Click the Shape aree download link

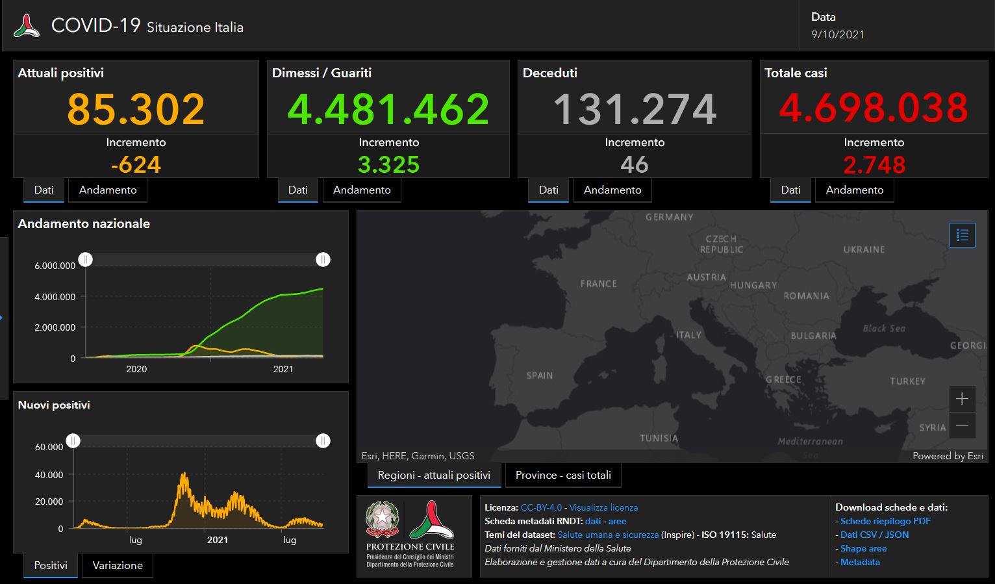click(x=863, y=548)
